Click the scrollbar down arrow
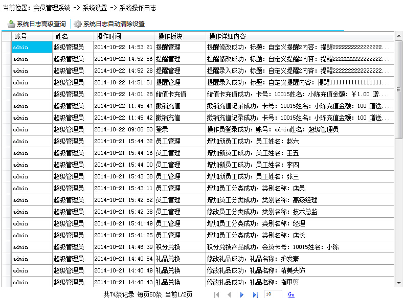404x298 pixels. [x=399, y=283]
